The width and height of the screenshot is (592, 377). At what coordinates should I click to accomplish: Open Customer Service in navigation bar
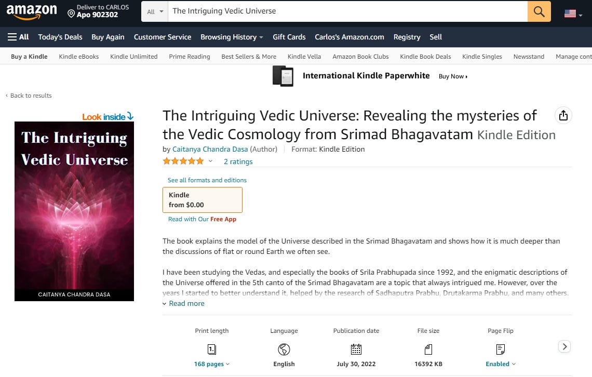point(163,37)
